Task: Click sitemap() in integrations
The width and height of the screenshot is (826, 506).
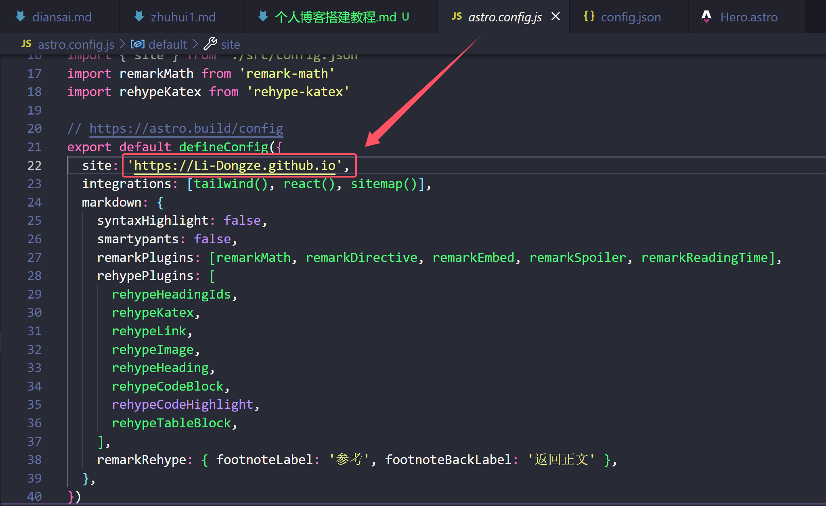Action: coord(384,184)
